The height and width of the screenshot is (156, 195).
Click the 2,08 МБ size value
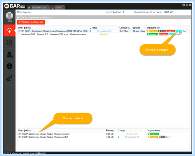pyautogui.click(x=110, y=134)
